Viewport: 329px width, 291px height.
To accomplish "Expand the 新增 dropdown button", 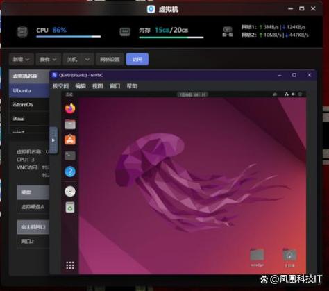I will tap(22, 59).
